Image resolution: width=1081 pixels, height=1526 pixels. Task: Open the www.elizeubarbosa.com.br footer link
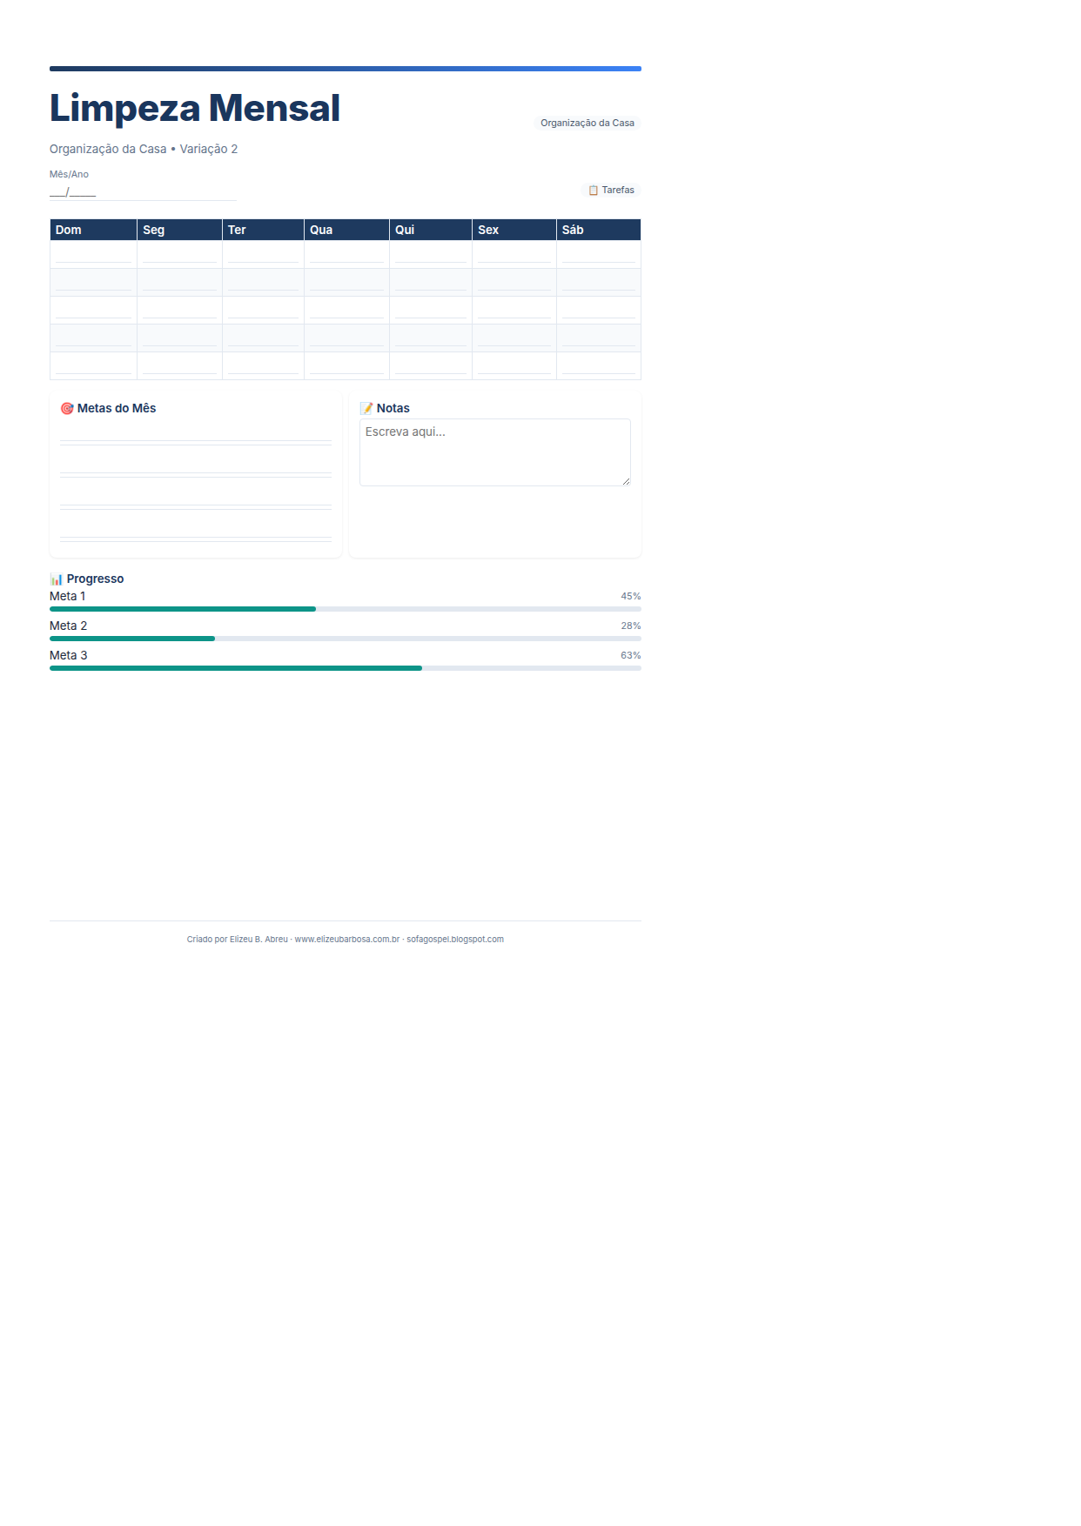coord(347,939)
